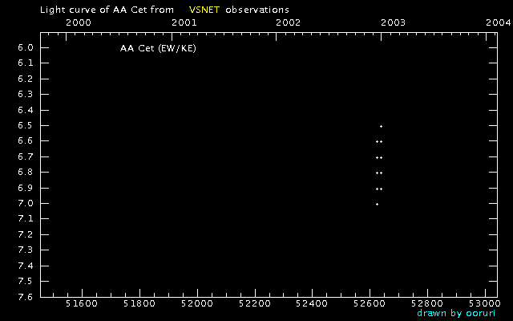513x321 pixels.
Task: Click the 2002 year label on top axis
Action: click(x=288, y=22)
